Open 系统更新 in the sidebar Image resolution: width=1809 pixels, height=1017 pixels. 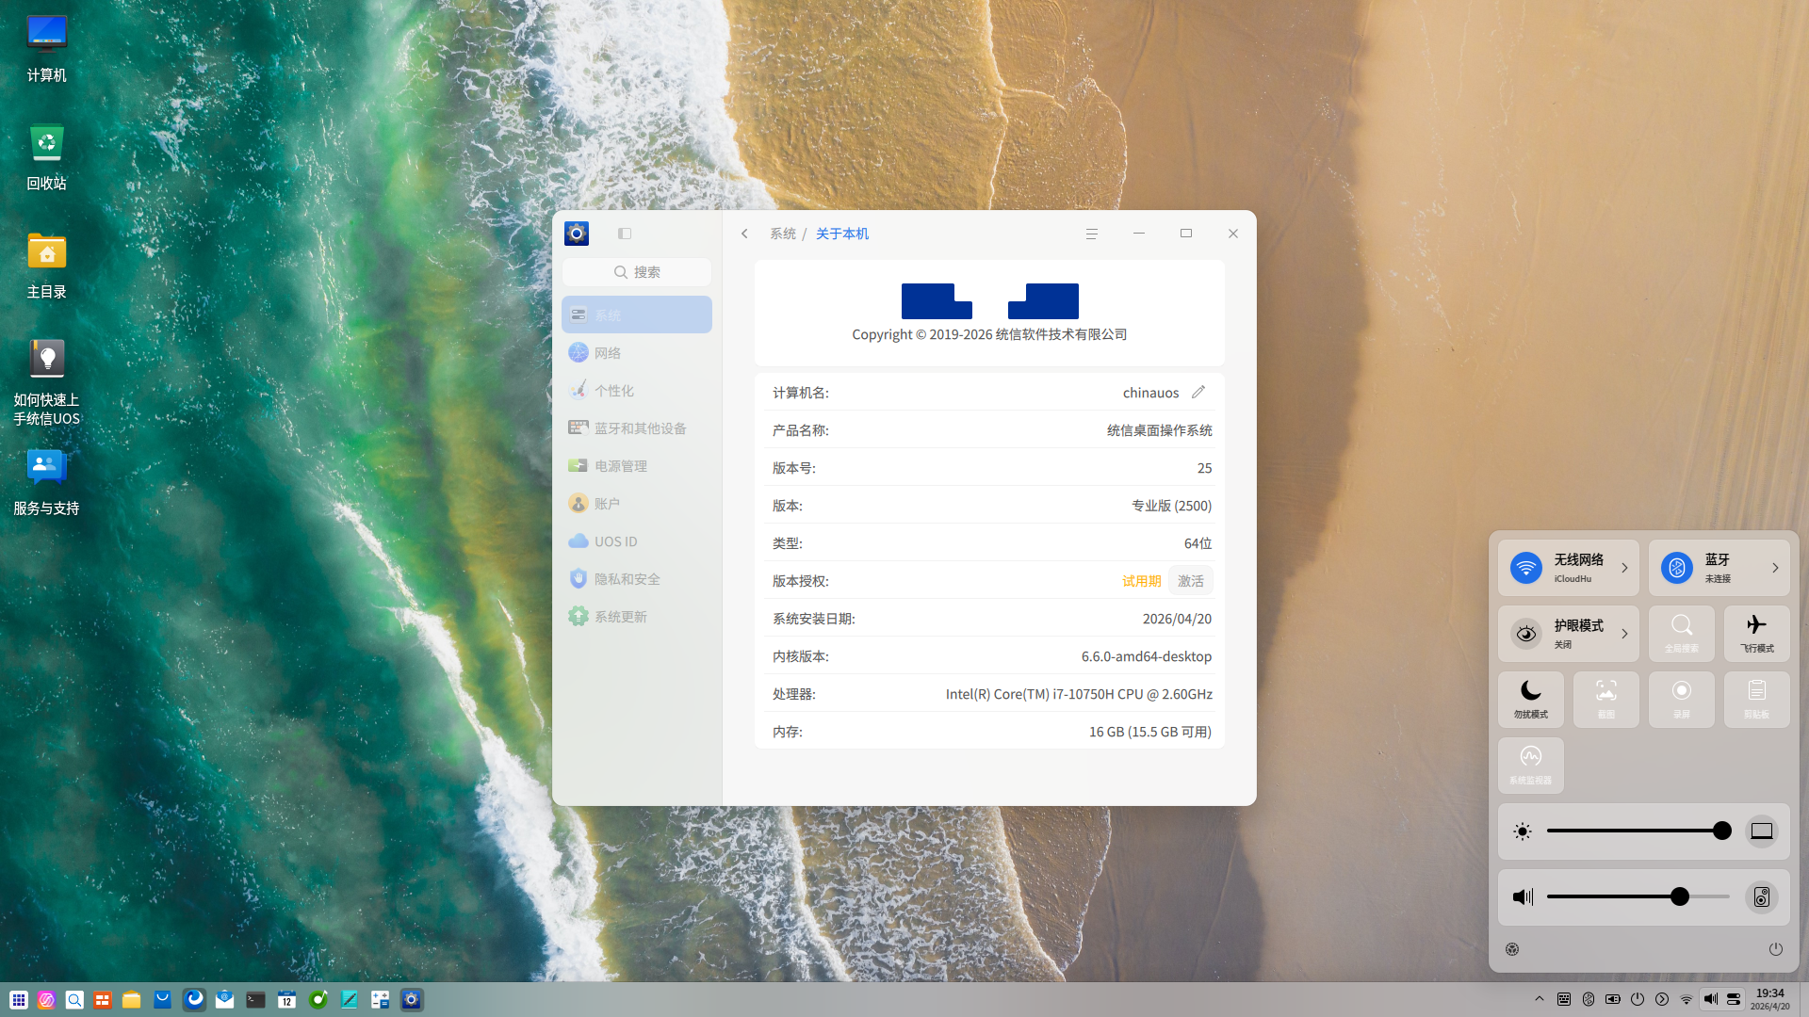pyautogui.click(x=637, y=616)
